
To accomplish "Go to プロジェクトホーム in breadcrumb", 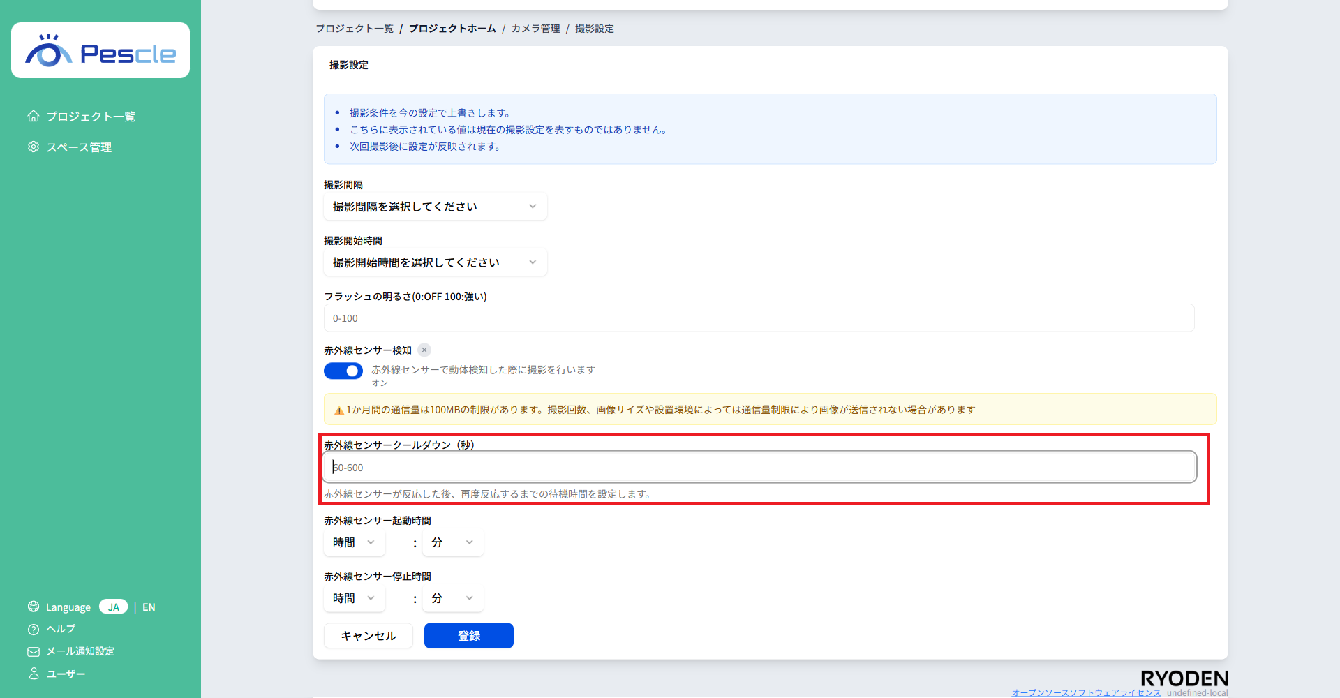I will point(452,29).
